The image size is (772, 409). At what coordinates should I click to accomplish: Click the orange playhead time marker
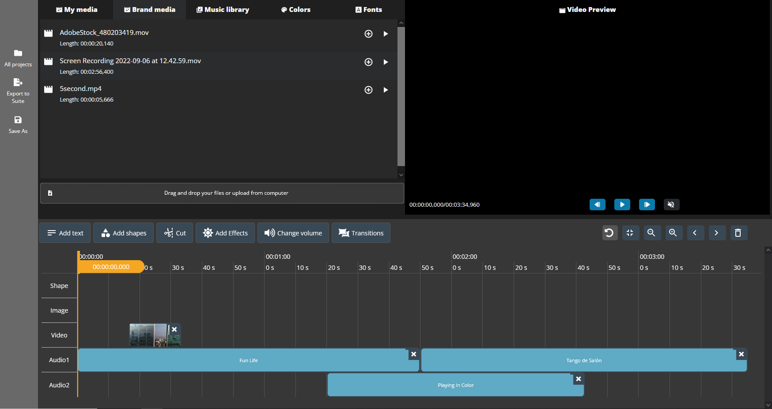[111, 267]
